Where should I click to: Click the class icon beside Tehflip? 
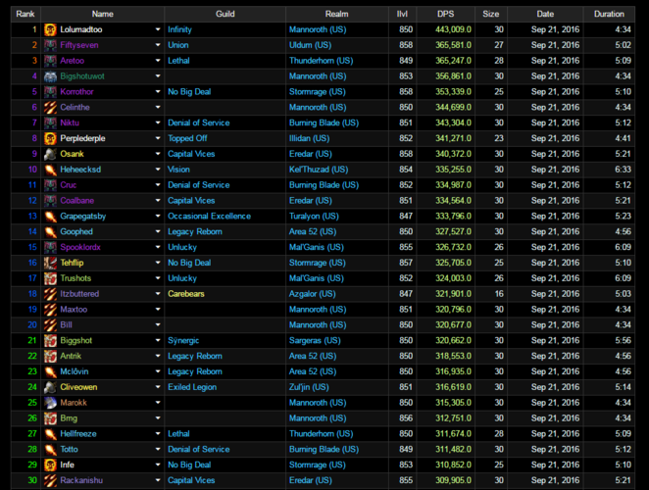[50, 263]
